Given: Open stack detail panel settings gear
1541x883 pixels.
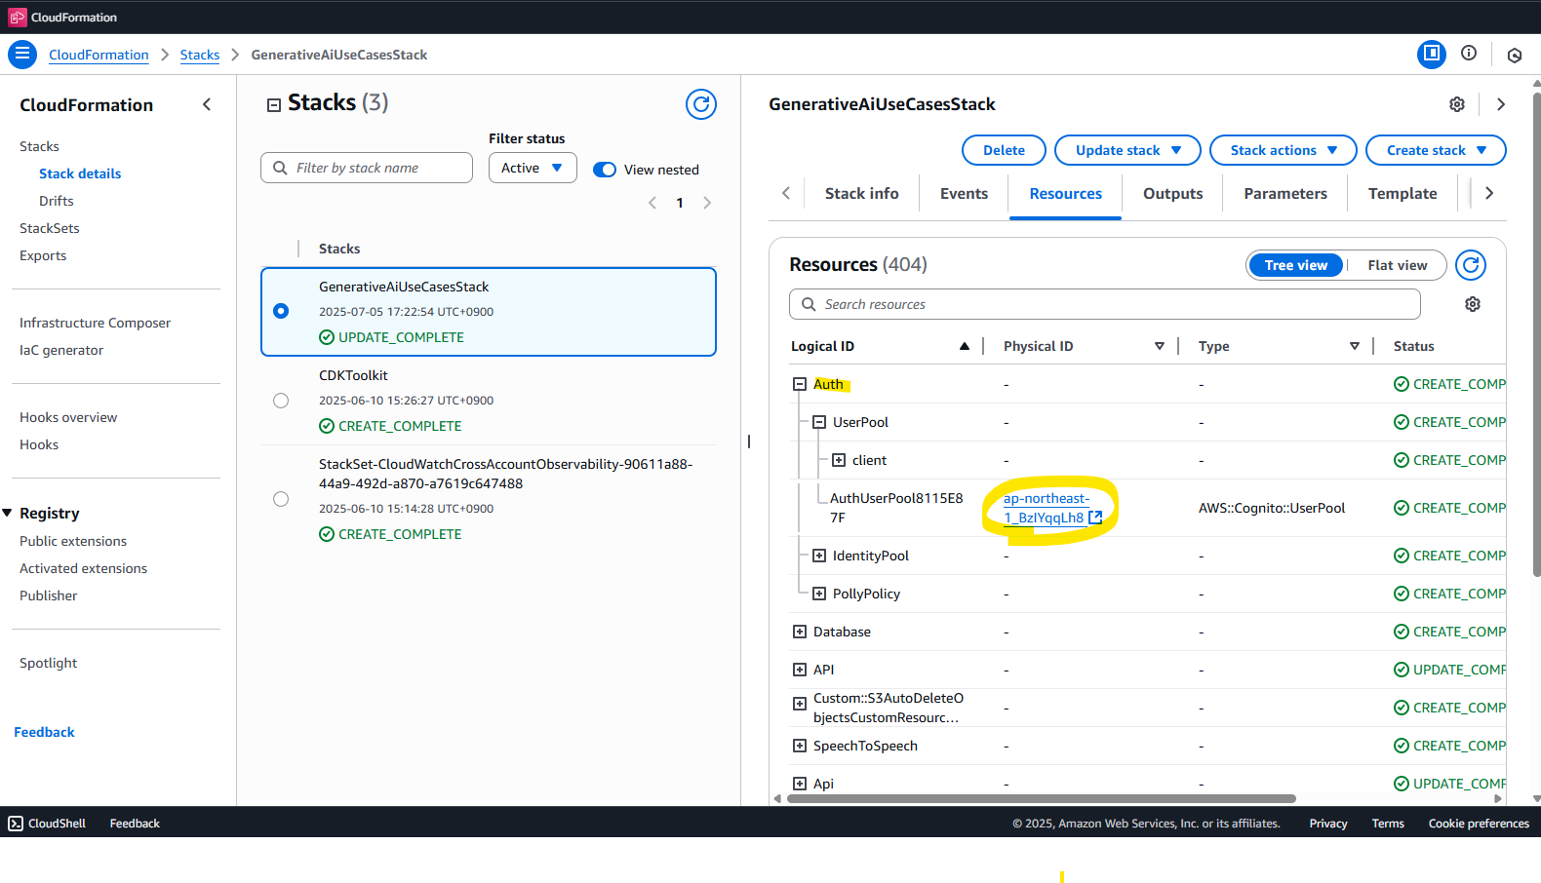Looking at the screenshot, I should (1457, 104).
